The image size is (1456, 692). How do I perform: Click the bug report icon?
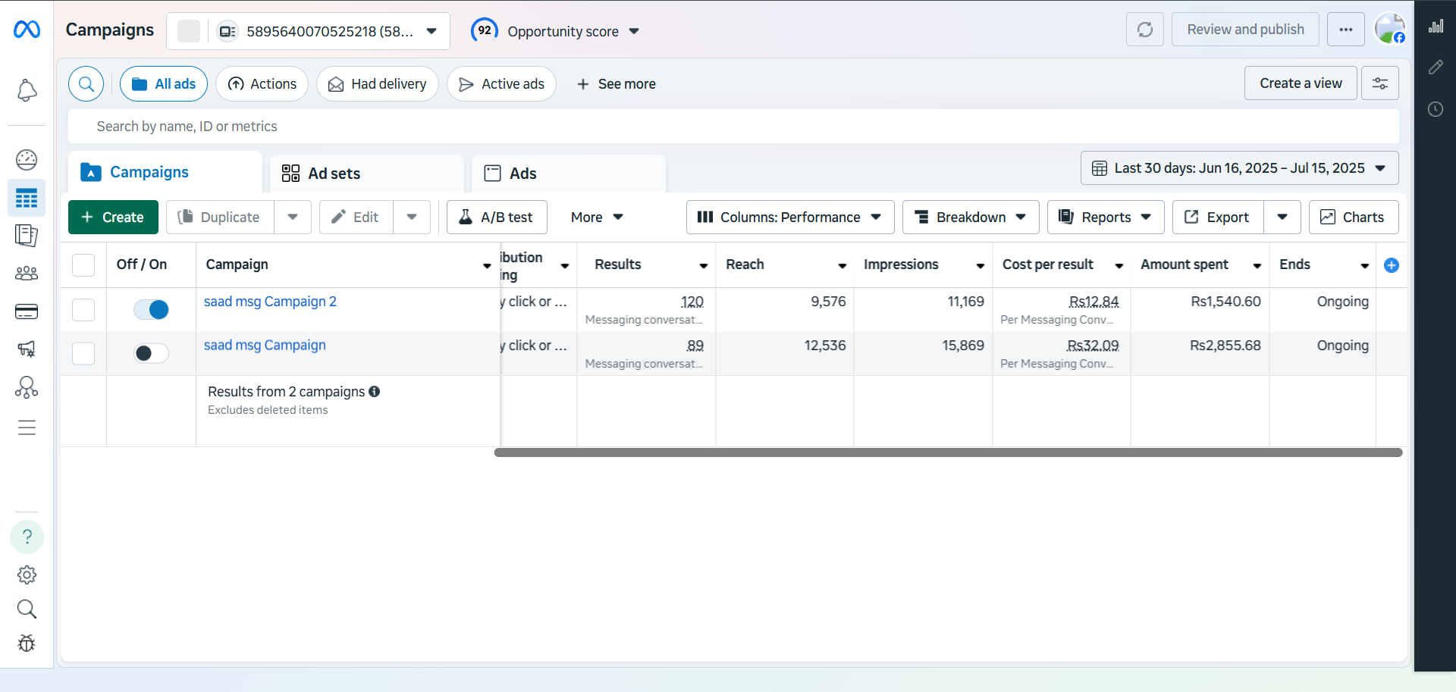click(x=27, y=643)
